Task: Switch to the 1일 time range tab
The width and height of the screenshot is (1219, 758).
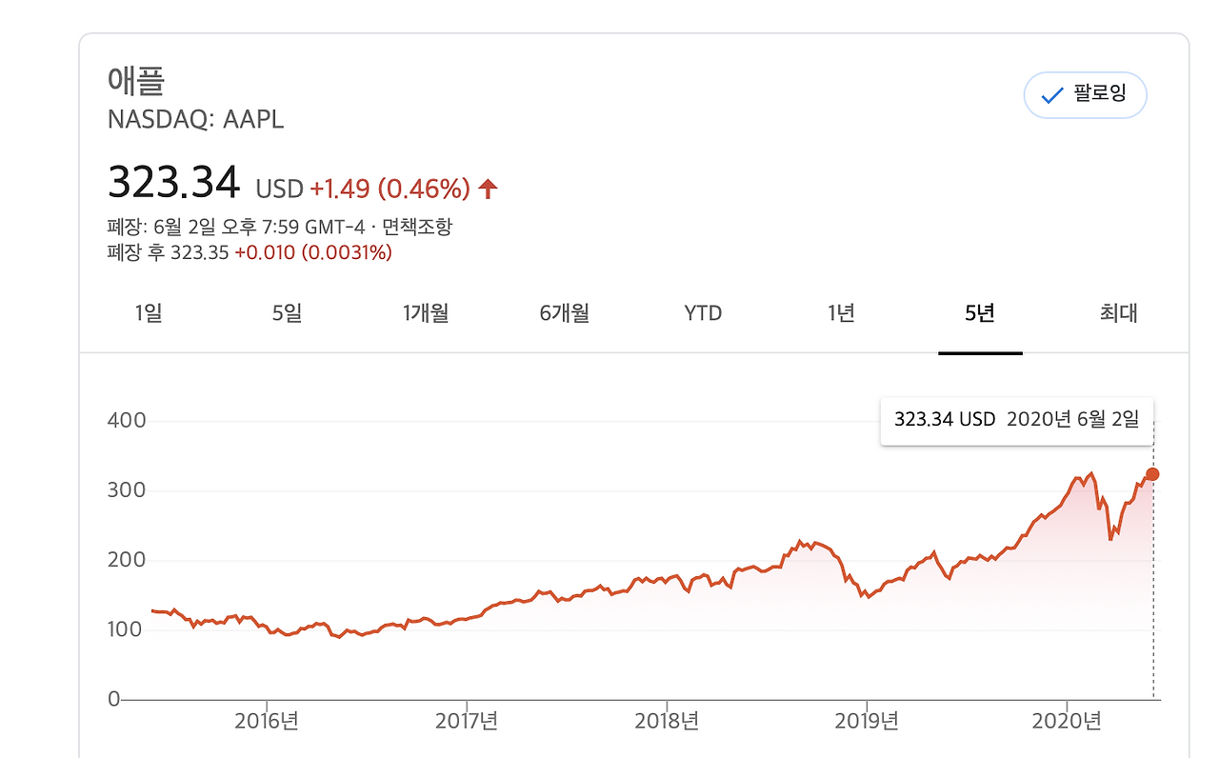Action: point(148,312)
